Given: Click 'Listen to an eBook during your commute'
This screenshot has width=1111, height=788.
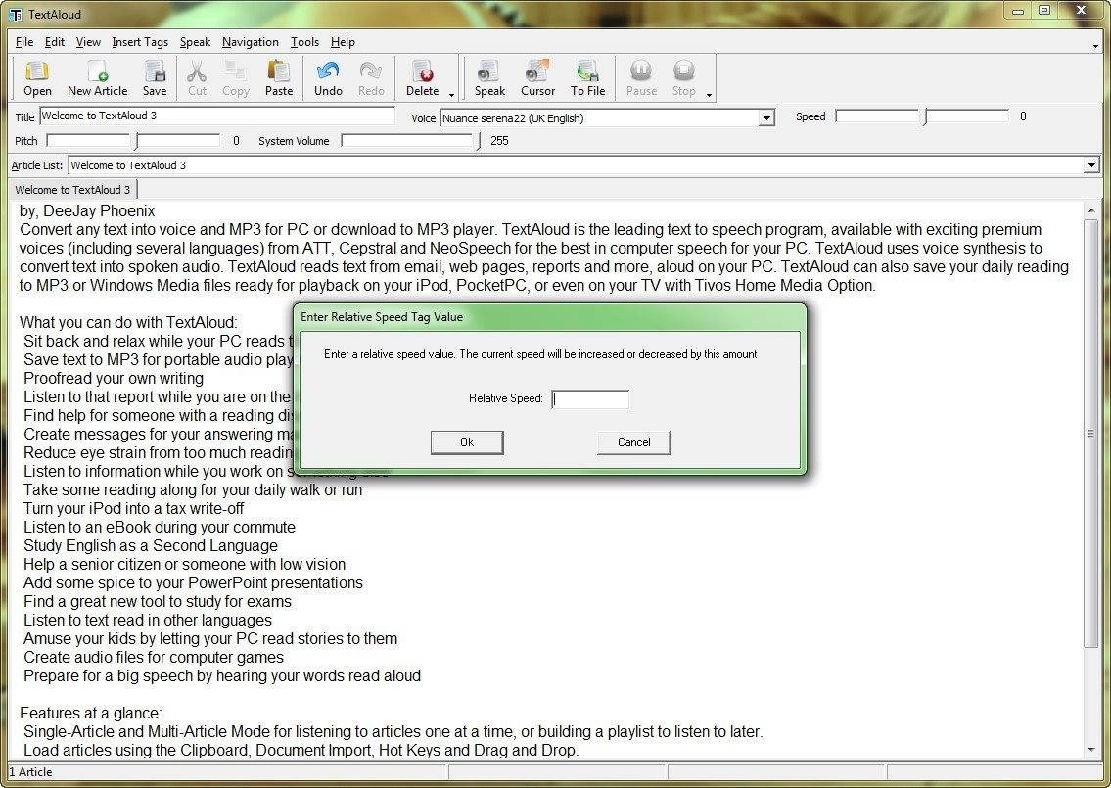Looking at the screenshot, I should pyautogui.click(x=160, y=528).
